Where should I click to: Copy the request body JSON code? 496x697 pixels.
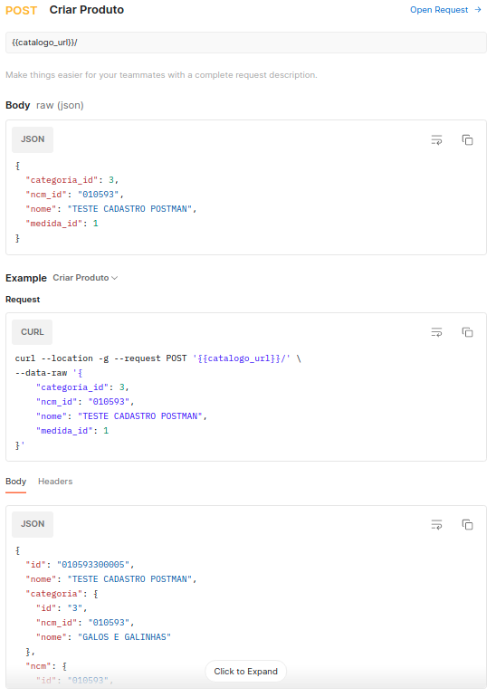(467, 140)
